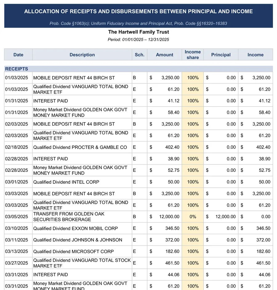Click the 03/05/2025 date cell
Image resolution: width=277 pixels, height=290 pixels.
pyautogui.click(x=18, y=217)
